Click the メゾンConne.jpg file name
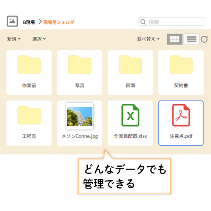211x211 pixels. coord(80,136)
